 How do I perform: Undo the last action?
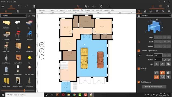pyautogui.click(x=19, y=6)
